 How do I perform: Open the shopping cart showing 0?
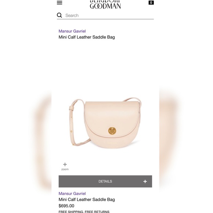151,3
